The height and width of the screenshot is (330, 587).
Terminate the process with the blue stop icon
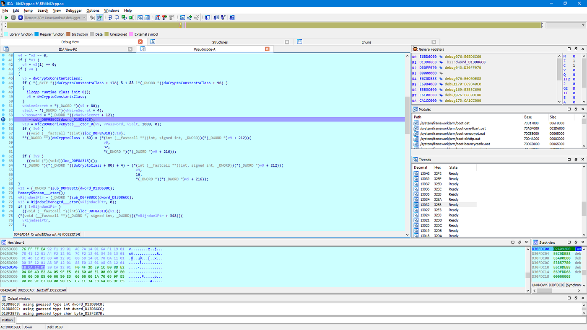pyautogui.click(x=21, y=18)
